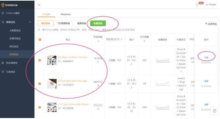This screenshot has width=220, height=119.
Task: Switch to the Aliexpress tab
Action: click(66, 14)
